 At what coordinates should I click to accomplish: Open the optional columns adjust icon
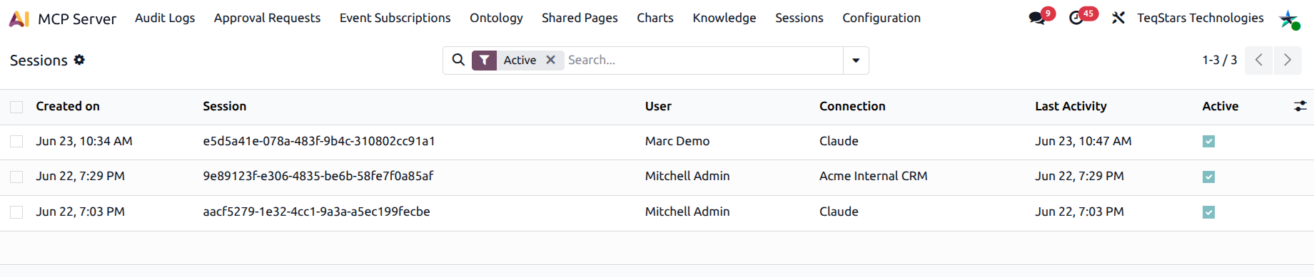pyautogui.click(x=1300, y=106)
